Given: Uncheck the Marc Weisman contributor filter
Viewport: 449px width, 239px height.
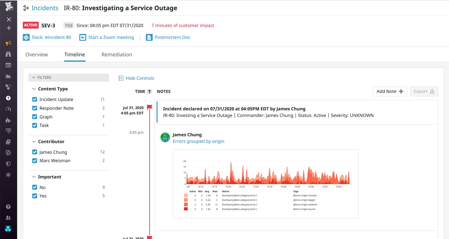Looking at the screenshot, I should pos(35,160).
